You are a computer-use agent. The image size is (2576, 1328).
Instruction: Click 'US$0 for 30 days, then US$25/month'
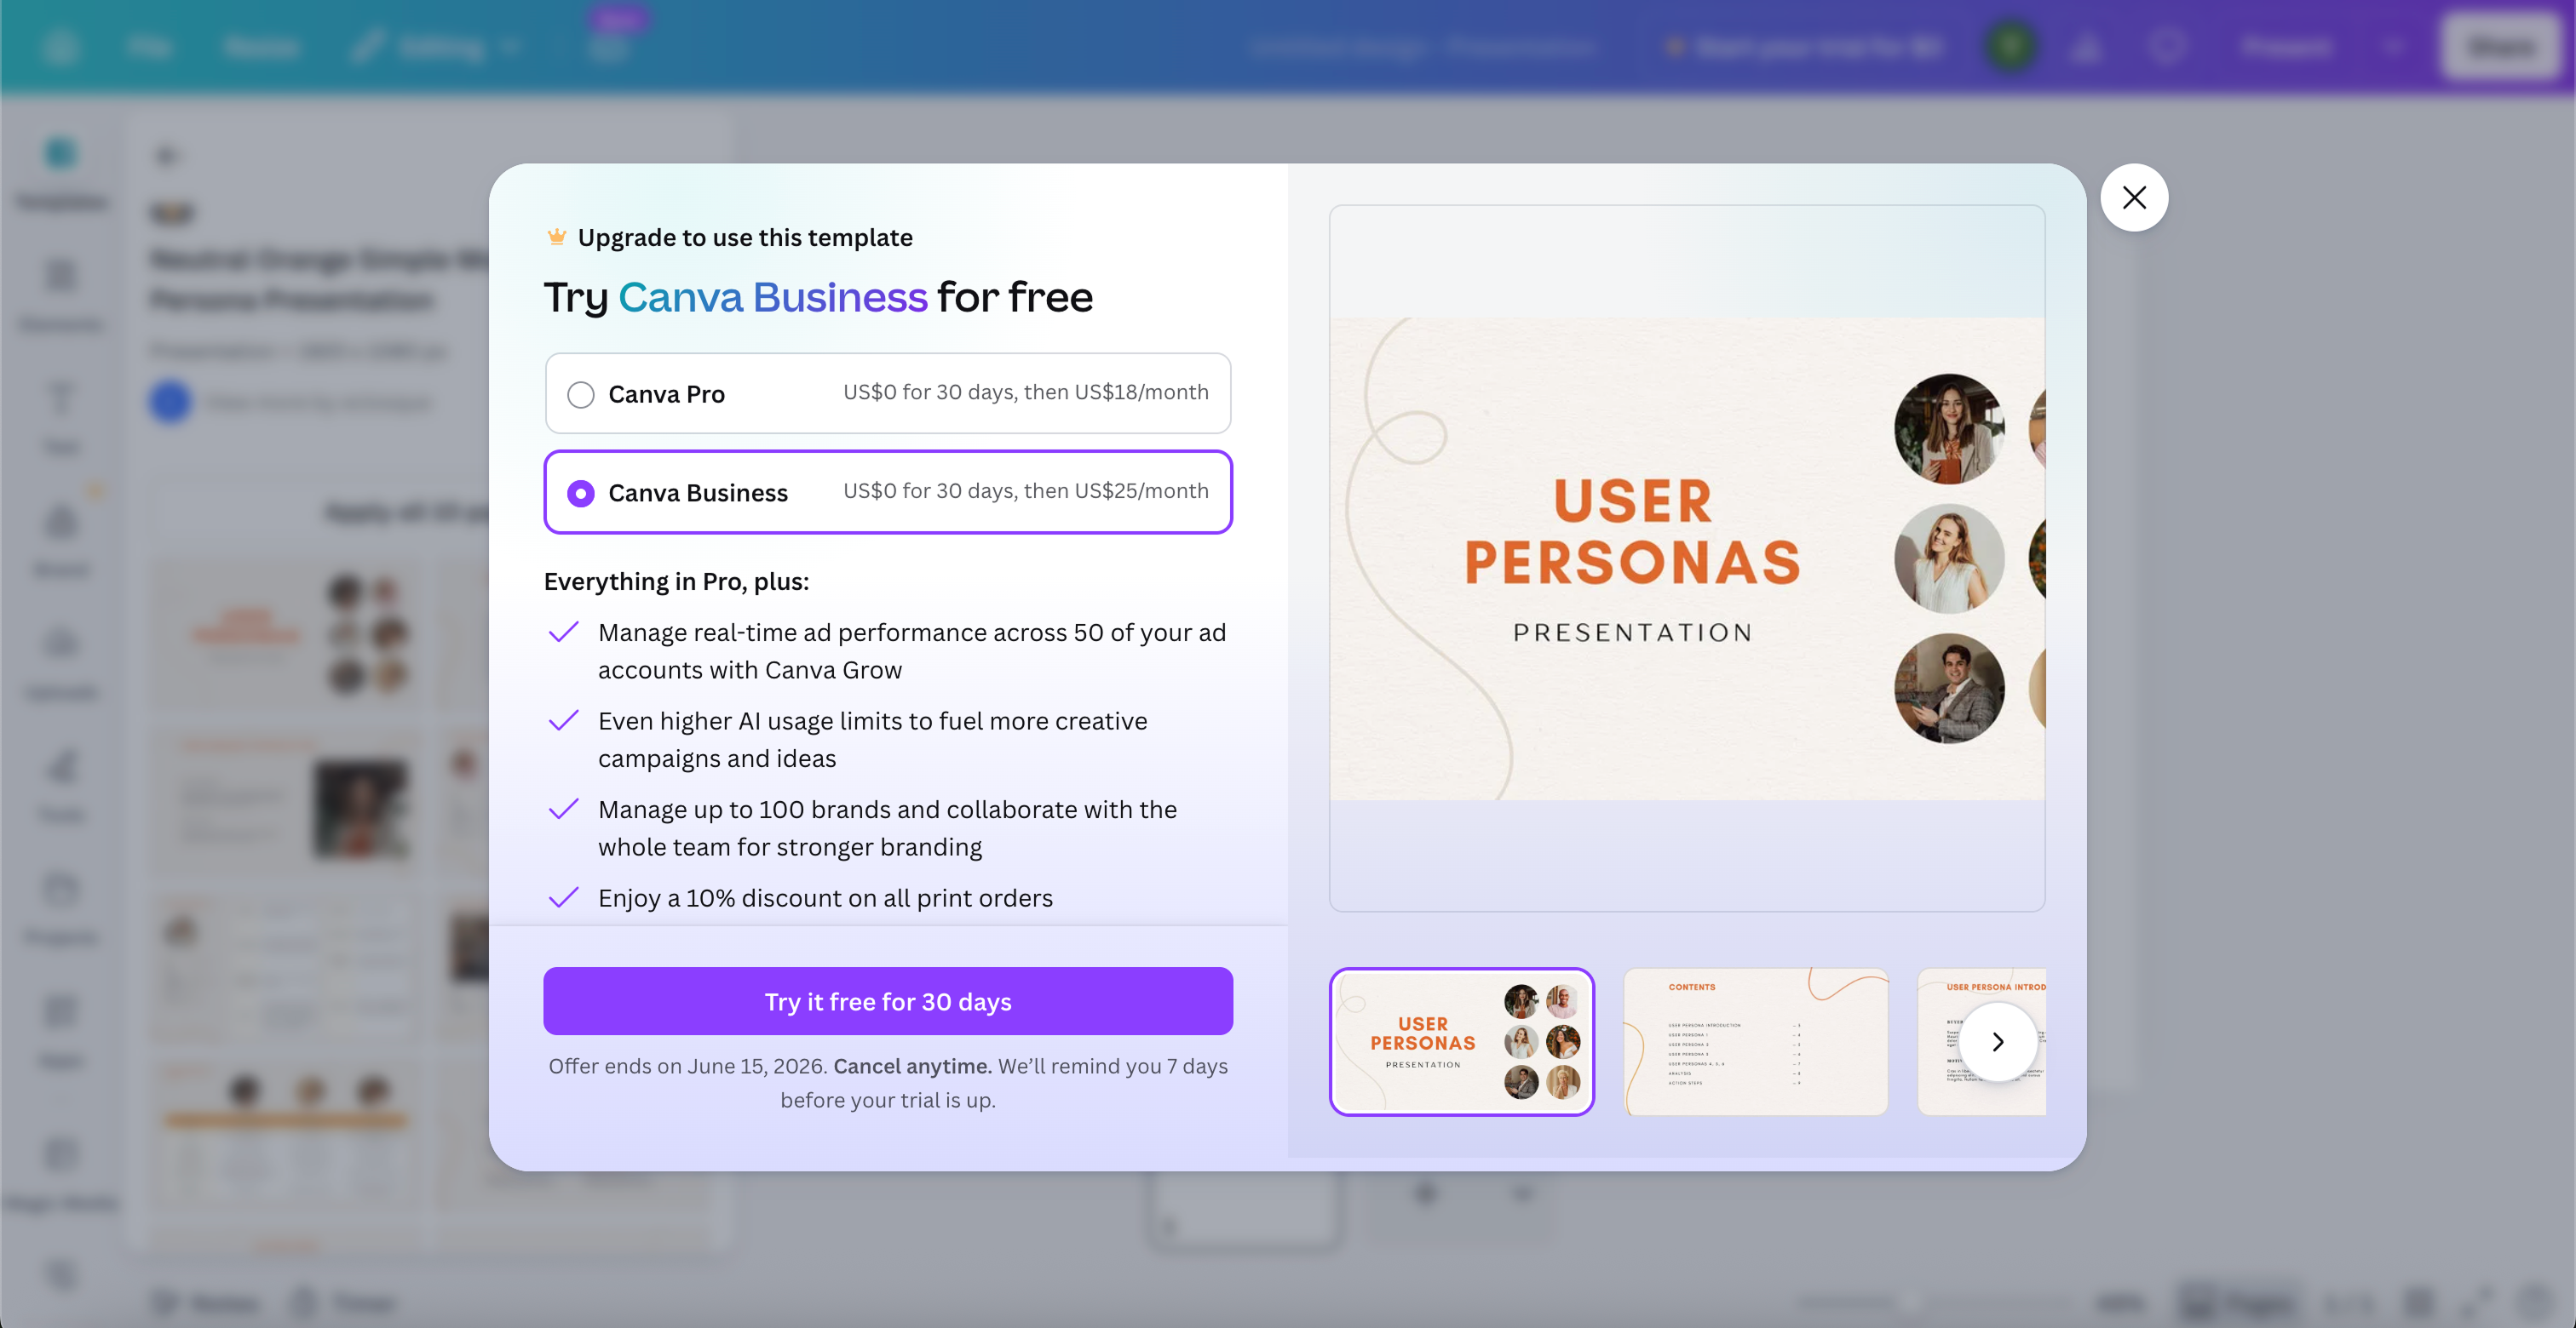pyautogui.click(x=1026, y=492)
